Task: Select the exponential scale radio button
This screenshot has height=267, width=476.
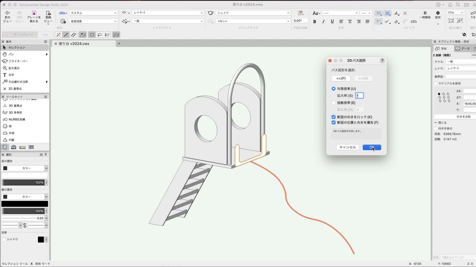Action: coord(333,103)
